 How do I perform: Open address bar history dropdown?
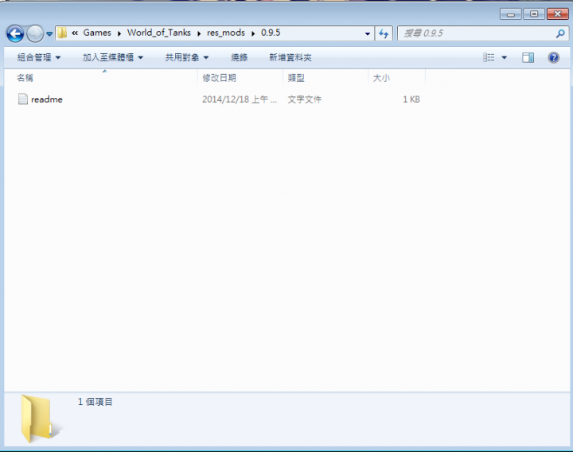(x=367, y=33)
